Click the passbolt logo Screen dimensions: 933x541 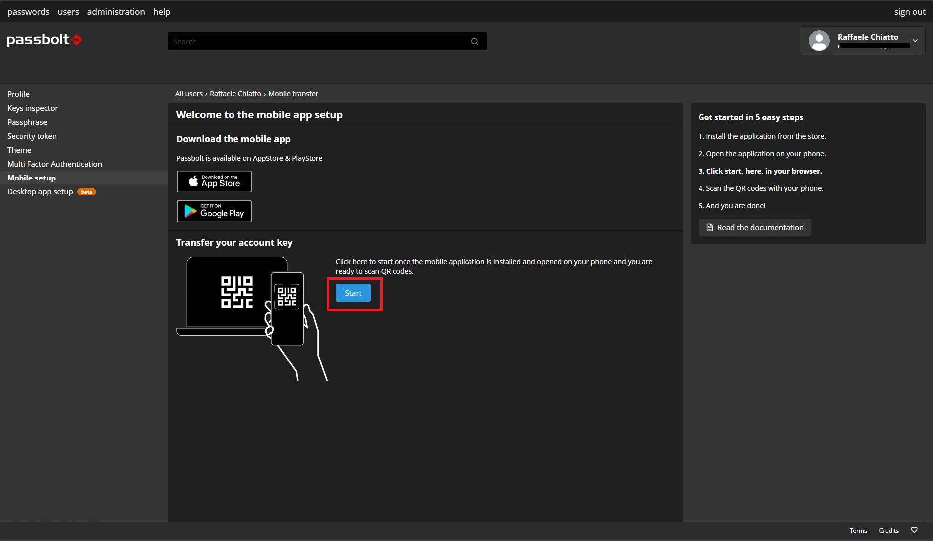(44, 40)
